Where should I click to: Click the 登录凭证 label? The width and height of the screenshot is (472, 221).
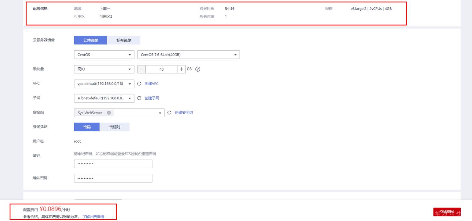click(x=40, y=127)
